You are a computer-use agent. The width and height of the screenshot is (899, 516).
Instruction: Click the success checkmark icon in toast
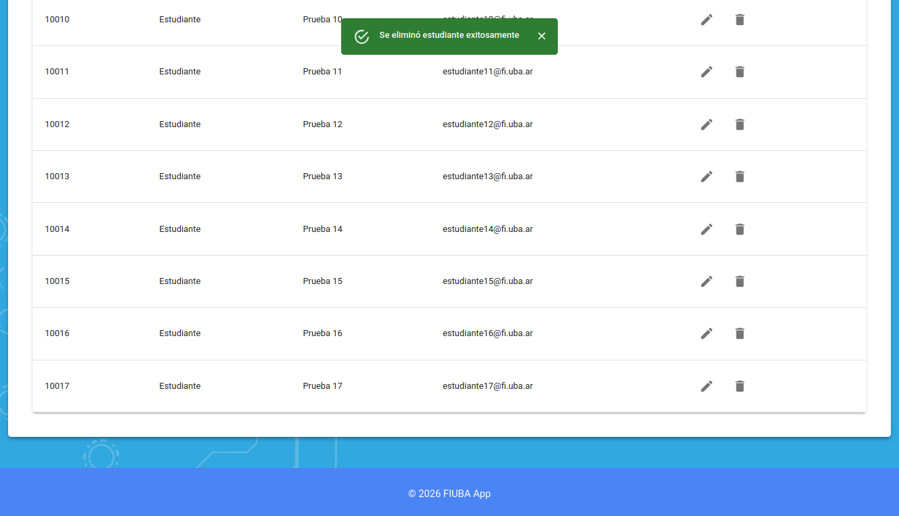[x=361, y=37]
